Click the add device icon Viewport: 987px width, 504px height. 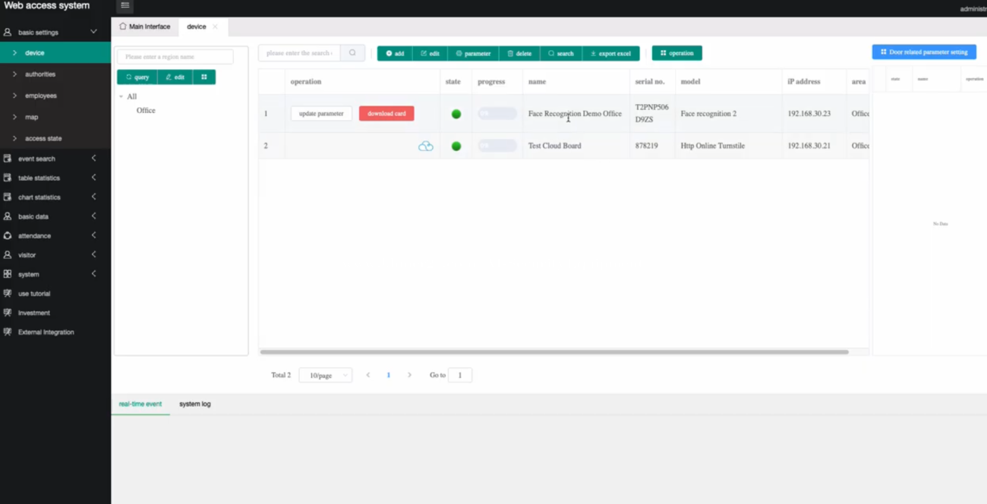pos(388,53)
